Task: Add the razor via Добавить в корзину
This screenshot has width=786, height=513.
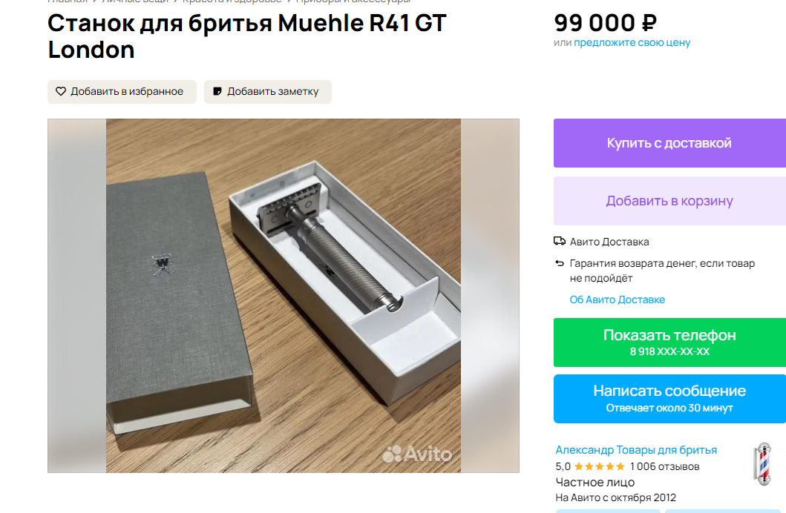Action: click(669, 201)
